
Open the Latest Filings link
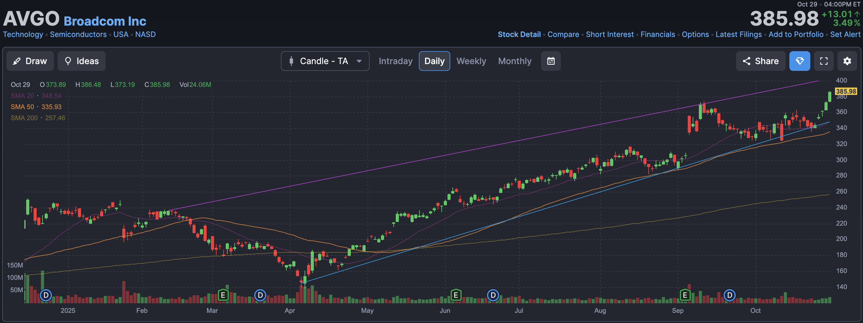pos(738,34)
